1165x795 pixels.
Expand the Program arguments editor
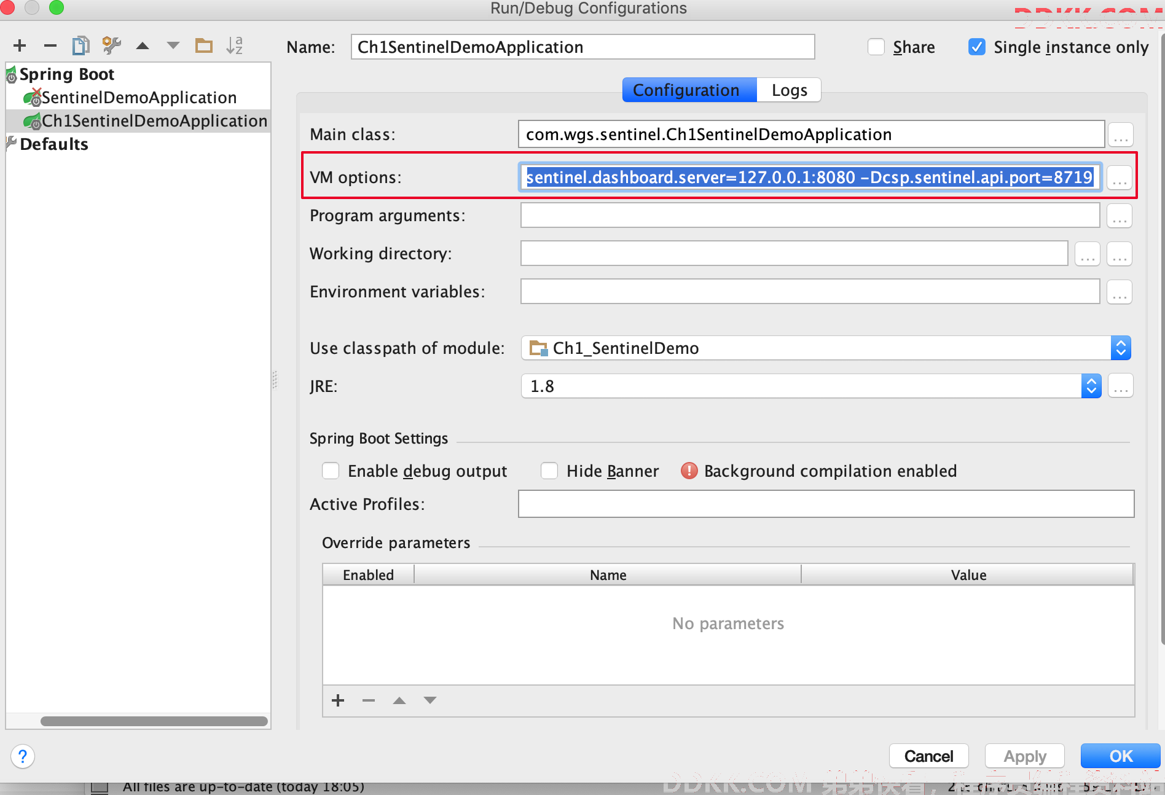click(1120, 216)
